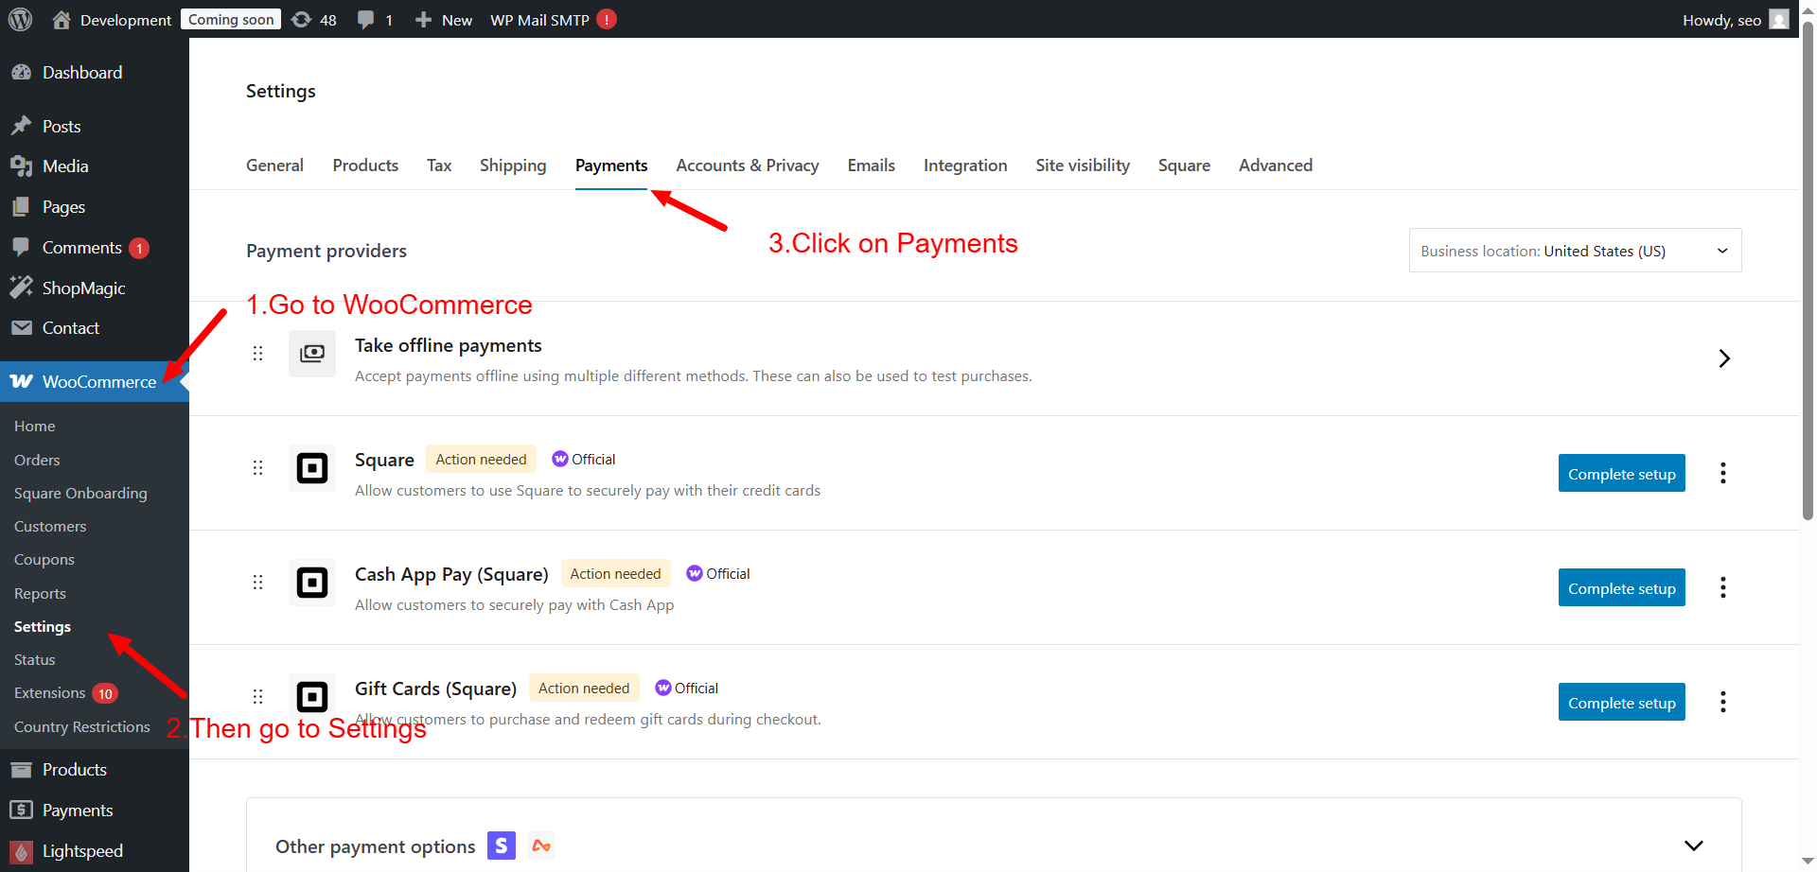The width and height of the screenshot is (1817, 872).
Task: Open the Orders submenu link
Action: pyautogui.click(x=37, y=460)
